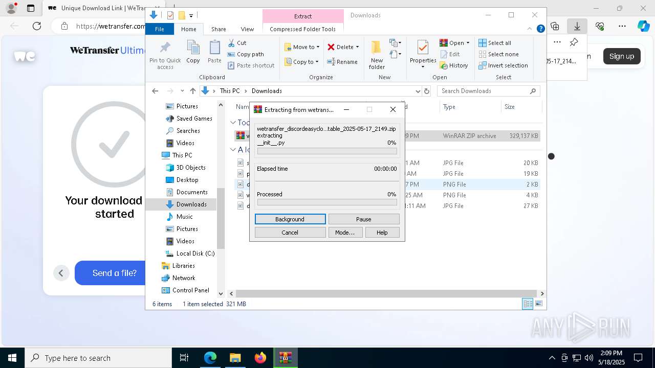This screenshot has width=655, height=368.
Task: Go up one folder level in Explorer
Action: coord(192,91)
